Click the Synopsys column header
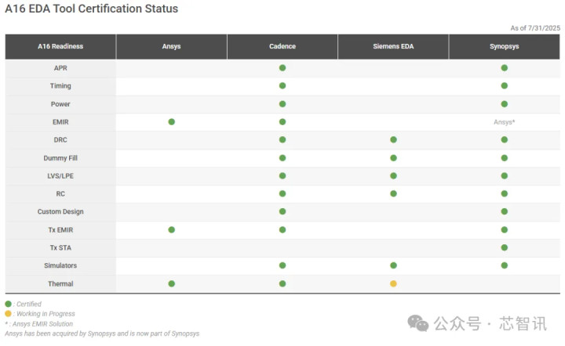 (x=504, y=46)
